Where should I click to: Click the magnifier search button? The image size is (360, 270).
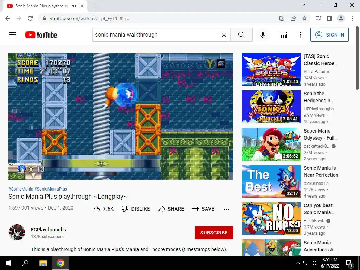[241, 35]
